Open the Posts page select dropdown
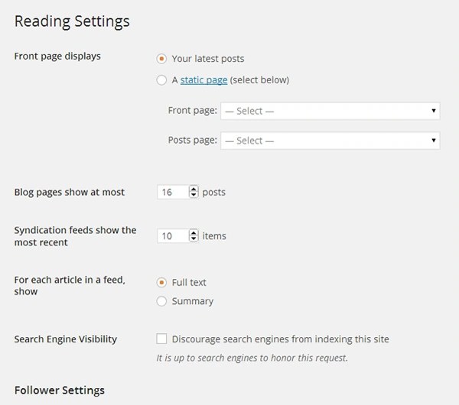459x405 pixels. click(329, 141)
